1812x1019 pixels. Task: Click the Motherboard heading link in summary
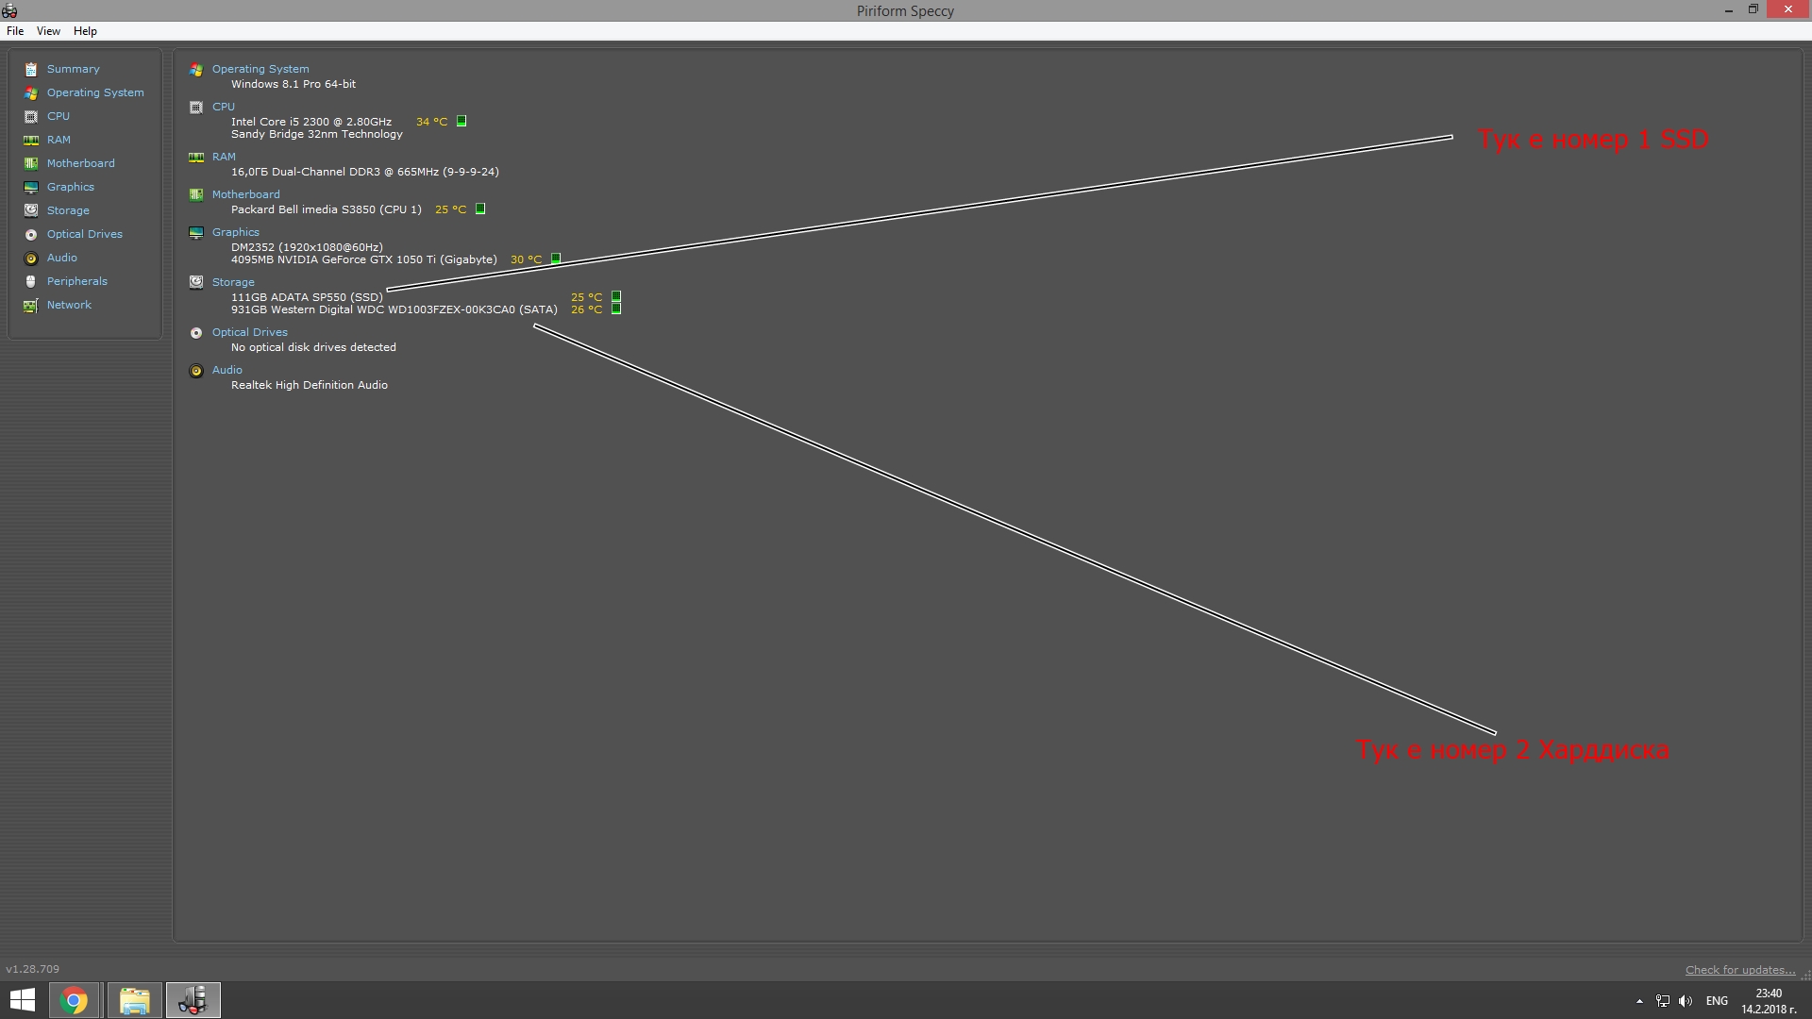pos(246,194)
